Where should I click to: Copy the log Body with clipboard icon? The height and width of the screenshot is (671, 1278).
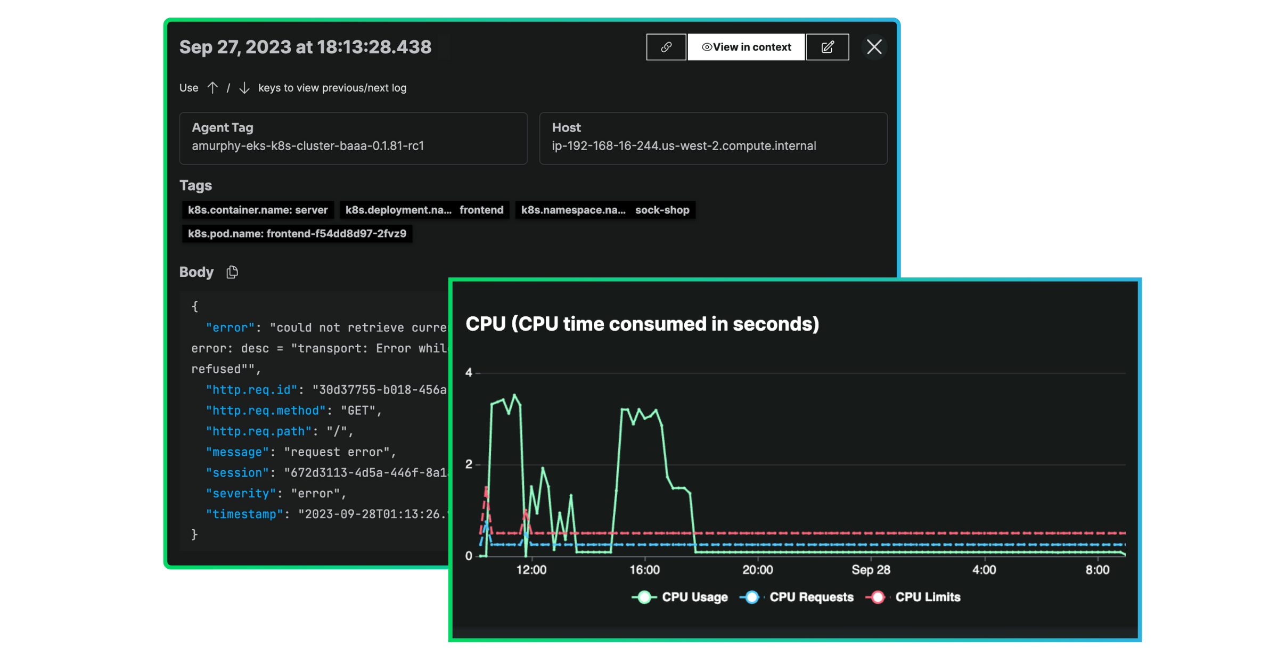[x=232, y=272]
